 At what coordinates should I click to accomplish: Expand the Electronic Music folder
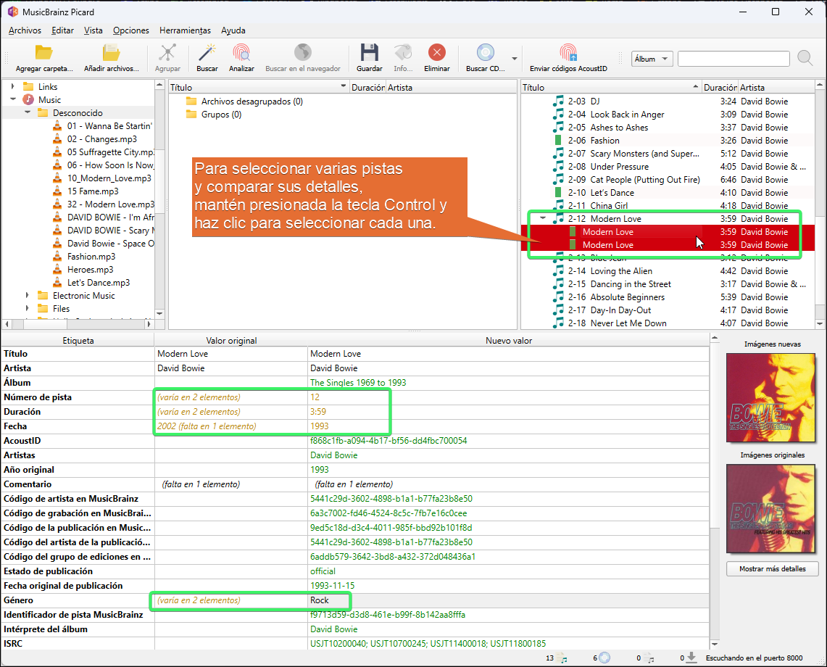pyautogui.click(x=28, y=296)
